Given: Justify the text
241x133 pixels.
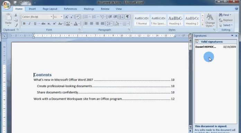Looking at the screenshot, I should [102, 23].
